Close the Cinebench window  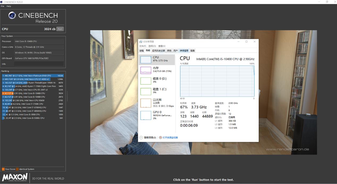click(335, 2)
